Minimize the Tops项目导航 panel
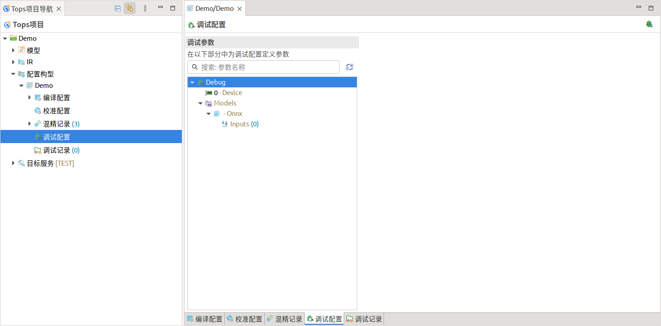The image size is (661, 326). click(160, 8)
